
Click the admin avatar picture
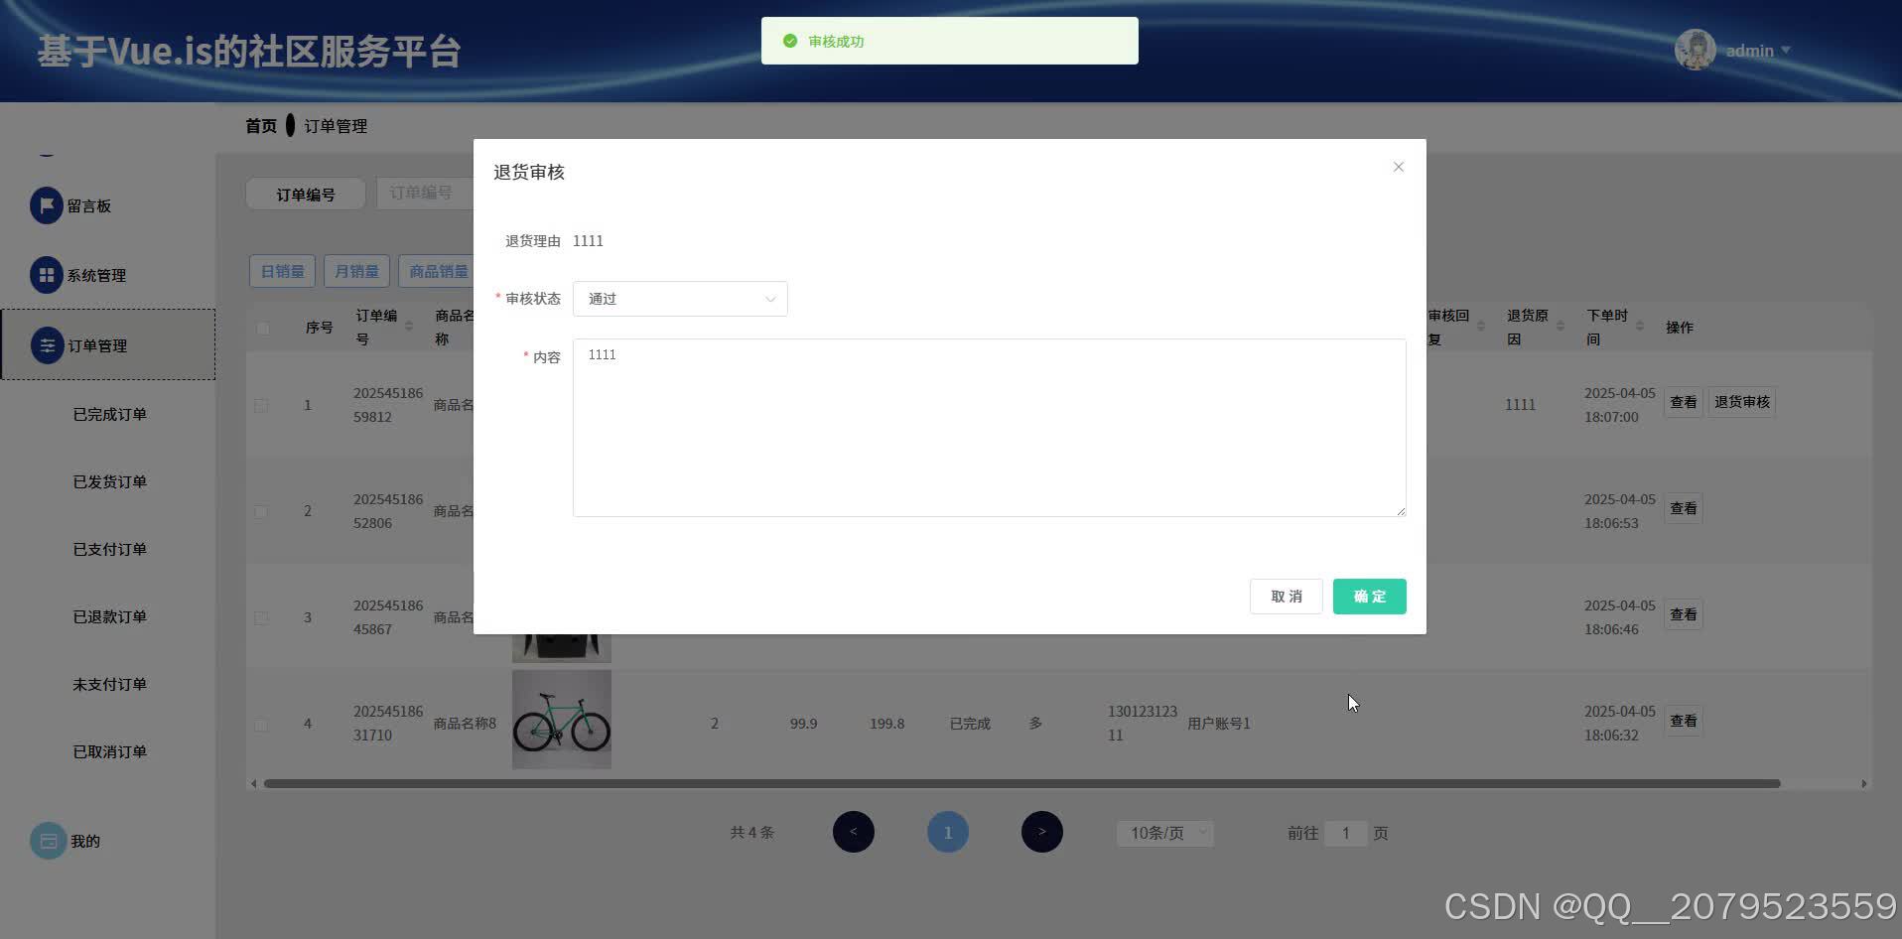pos(1696,50)
